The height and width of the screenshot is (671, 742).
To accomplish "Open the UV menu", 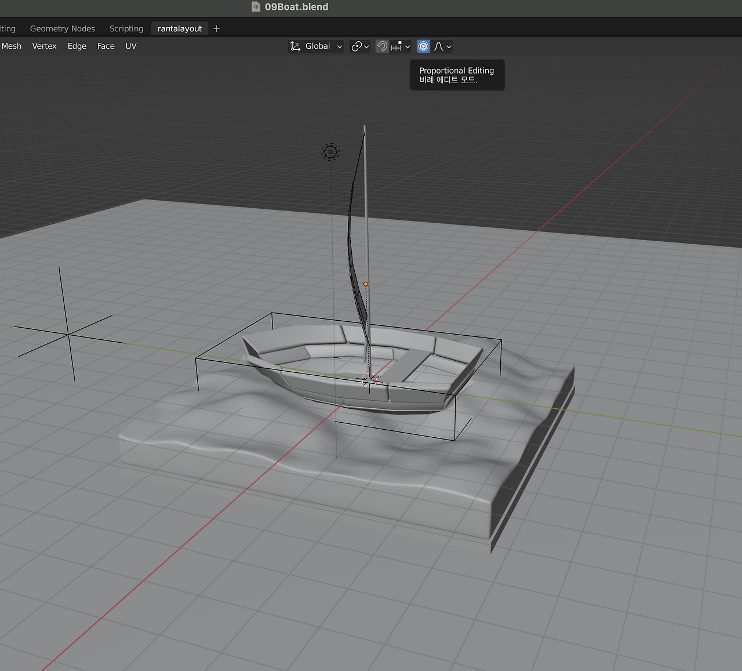I will [131, 46].
